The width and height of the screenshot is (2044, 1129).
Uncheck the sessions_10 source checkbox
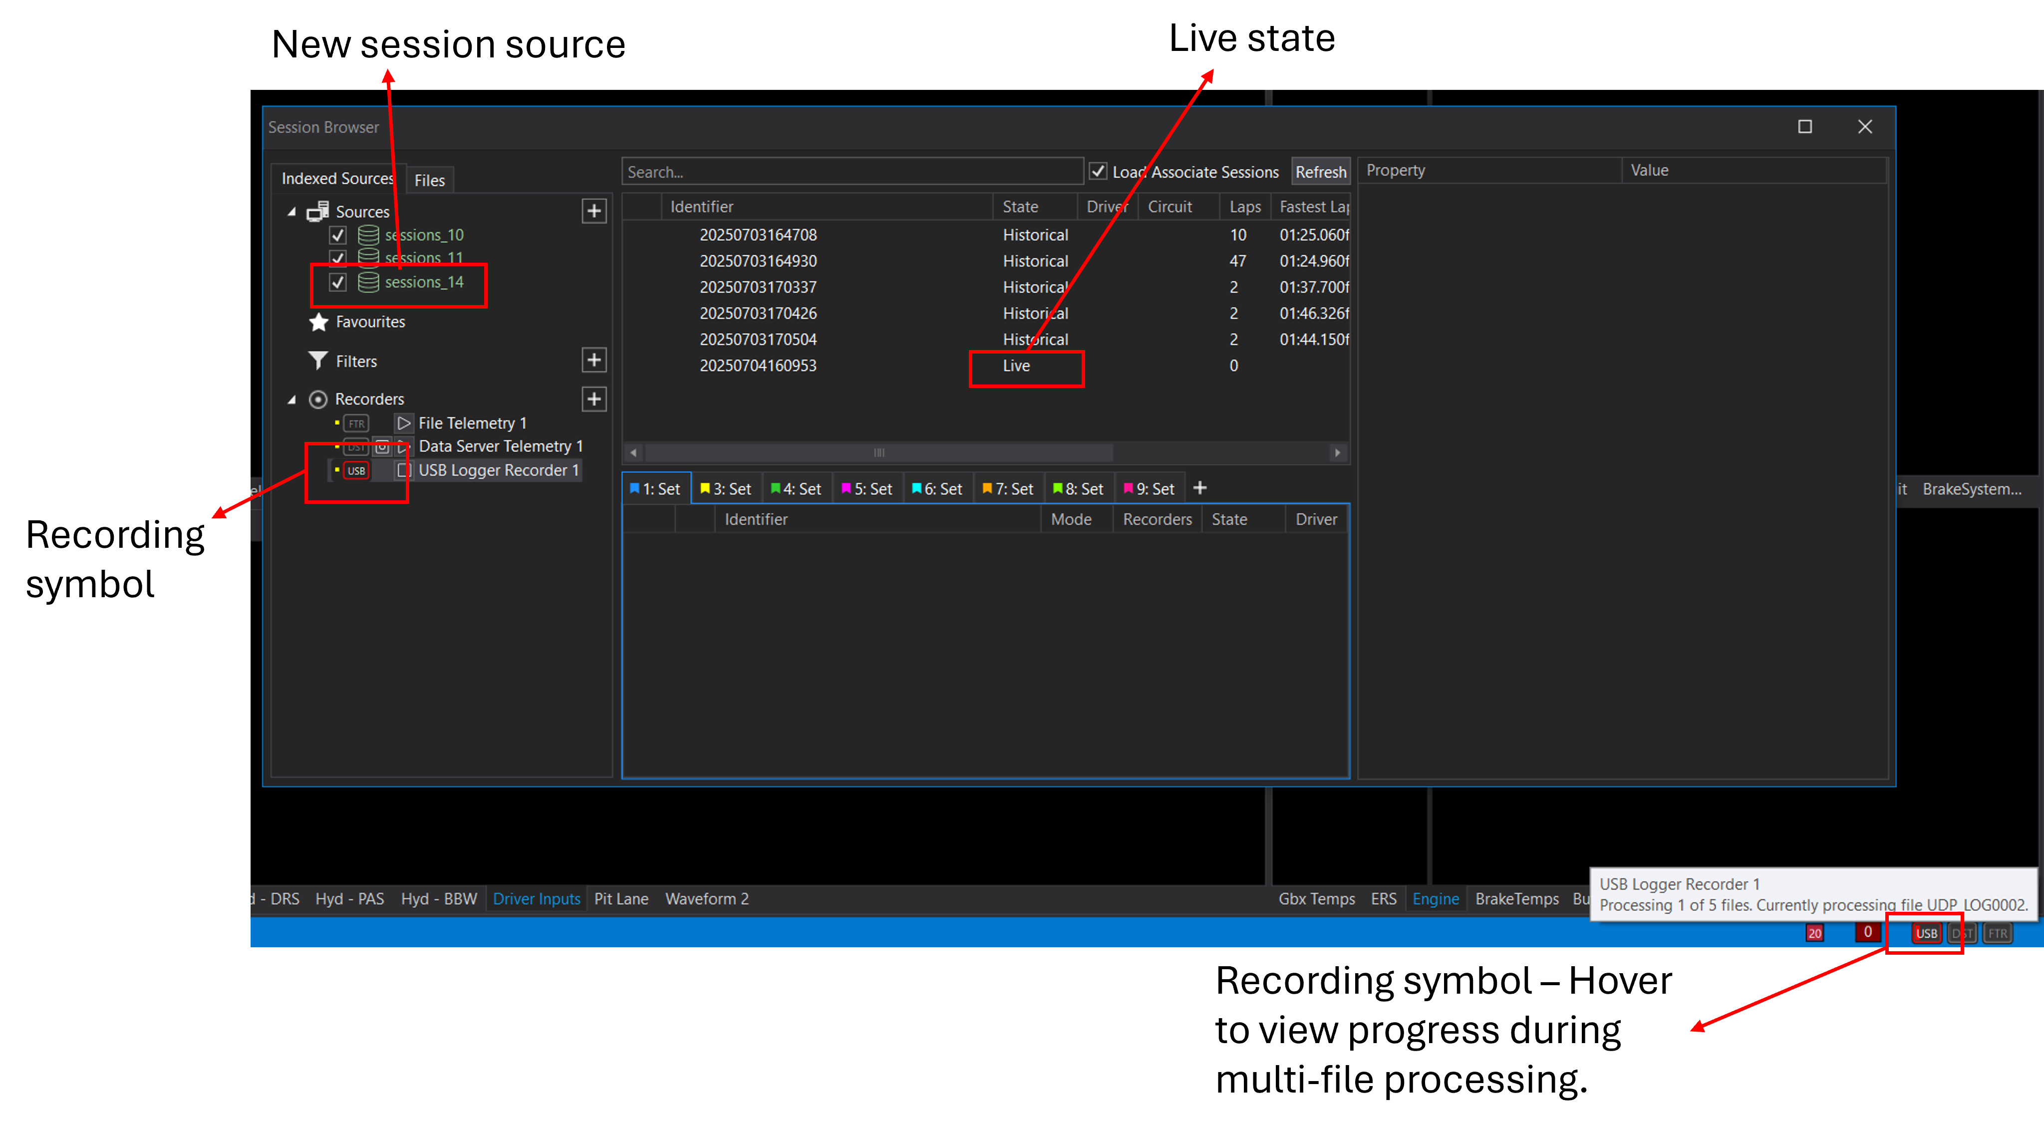(x=338, y=235)
